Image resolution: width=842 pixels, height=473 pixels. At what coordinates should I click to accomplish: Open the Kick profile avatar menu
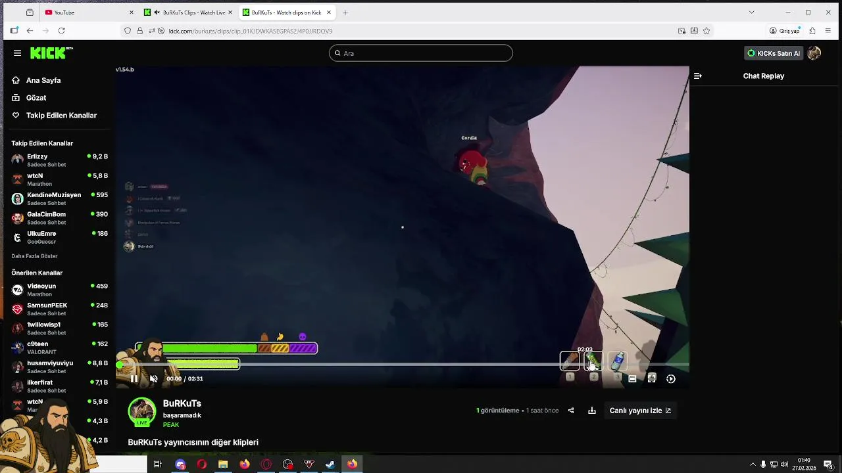[x=814, y=53]
